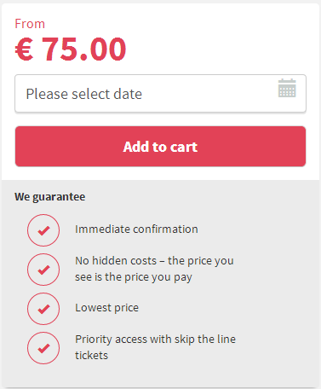Click 'Priority access with skip the line' text
Image resolution: width=321 pixels, height=389 pixels.
pos(156,340)
